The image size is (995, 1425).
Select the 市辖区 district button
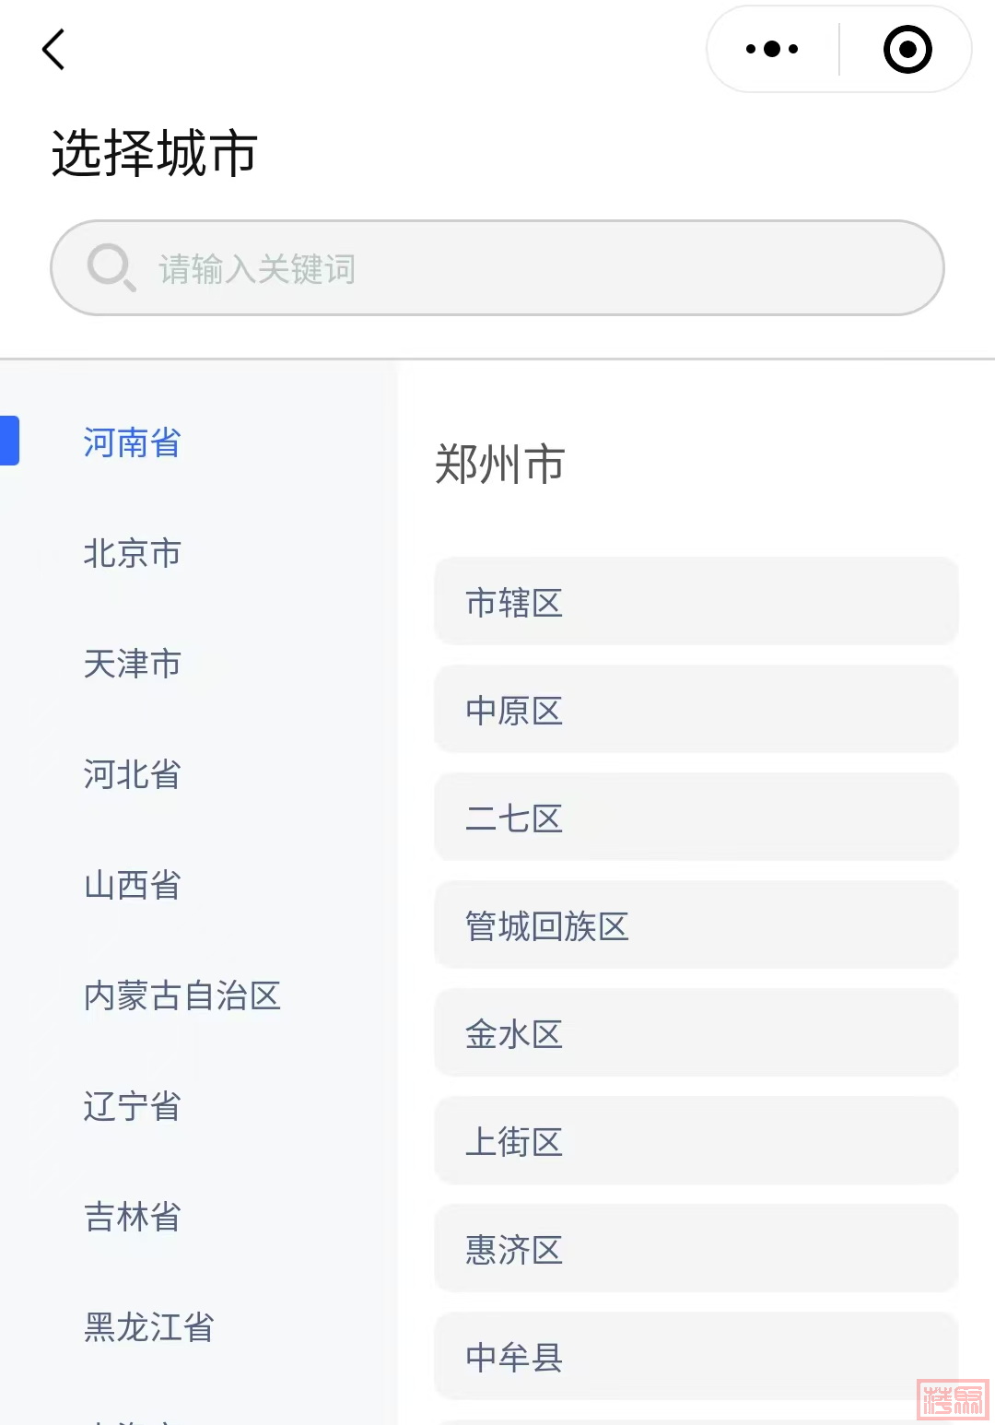click(696, 602)
